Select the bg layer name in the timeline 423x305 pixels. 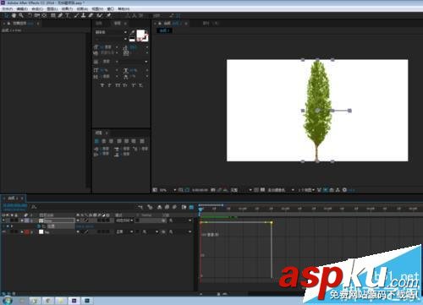(47, 232)
